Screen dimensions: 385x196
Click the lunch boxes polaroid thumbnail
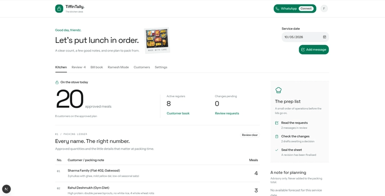pyautogui.click(x=157, y=40)
